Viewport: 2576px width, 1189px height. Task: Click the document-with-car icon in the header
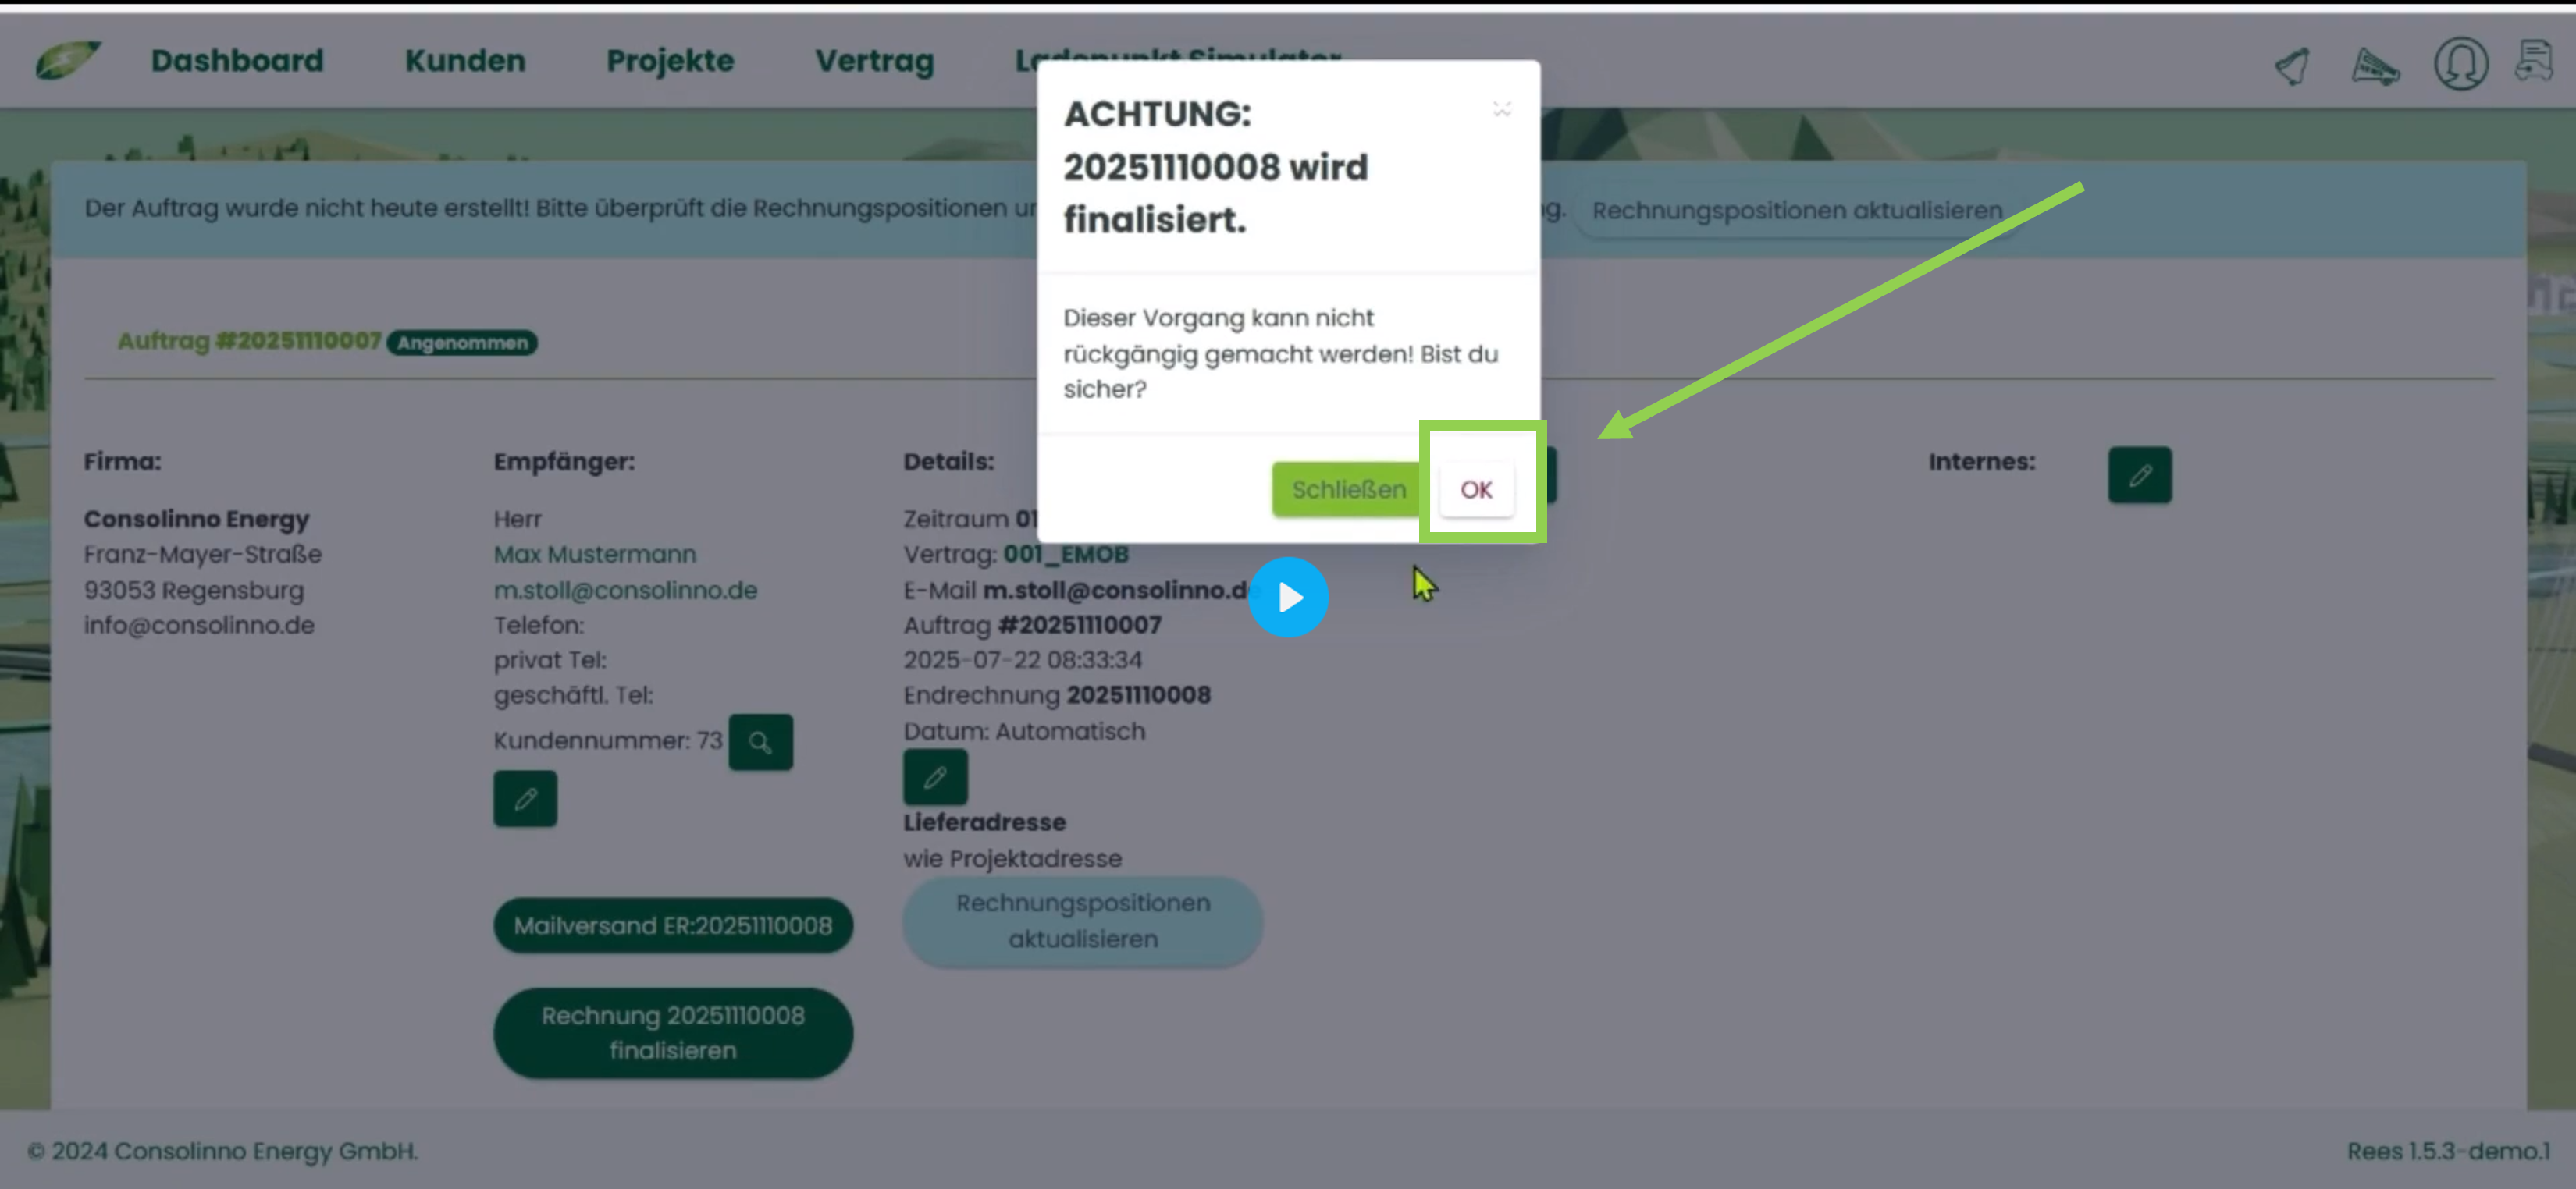(x=2533, y=62)
